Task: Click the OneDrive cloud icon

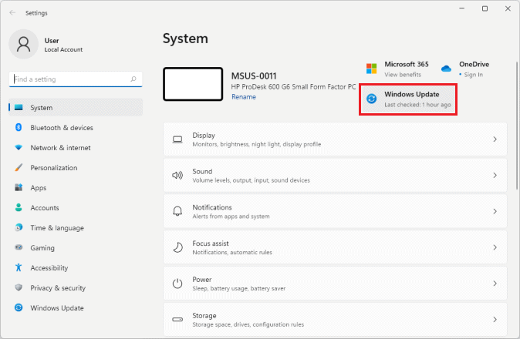Action: 446,69
